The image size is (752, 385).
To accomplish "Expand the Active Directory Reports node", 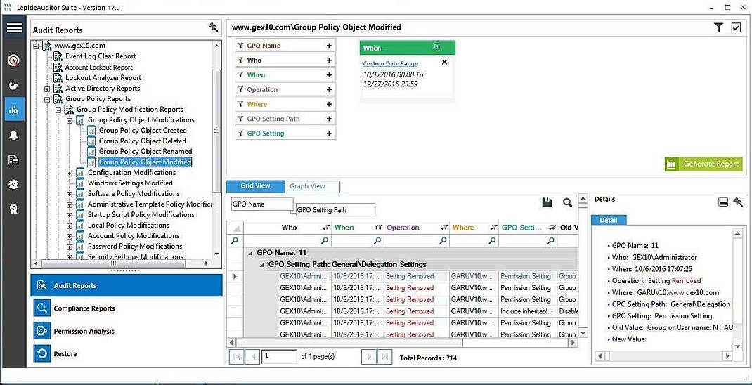I will [48, 89].
